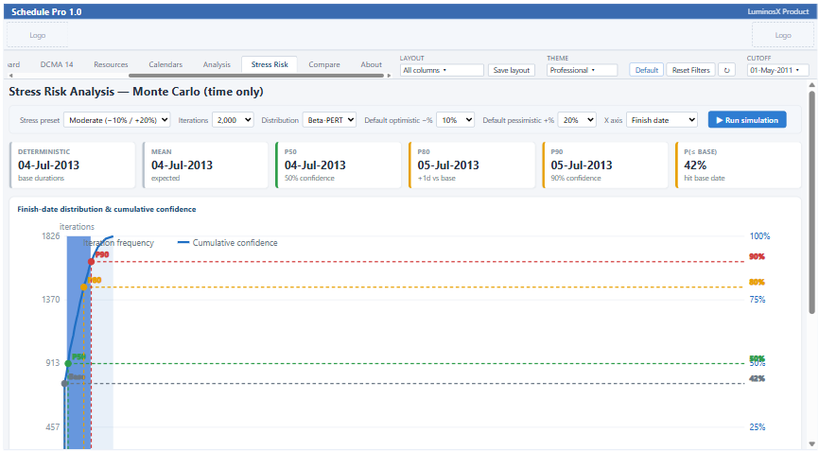The width and height of the screenshot is (819, 451).
Task: Open the Stress preset dropdown
Action: 117,120
